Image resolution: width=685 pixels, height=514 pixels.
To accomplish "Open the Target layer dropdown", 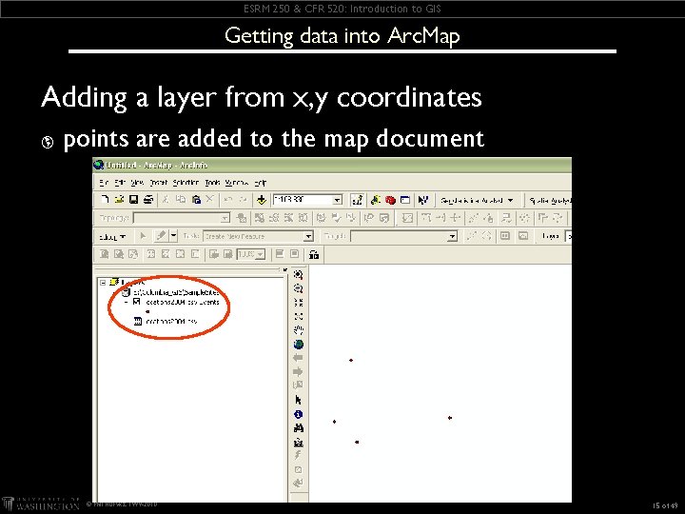I will (453, 236).
